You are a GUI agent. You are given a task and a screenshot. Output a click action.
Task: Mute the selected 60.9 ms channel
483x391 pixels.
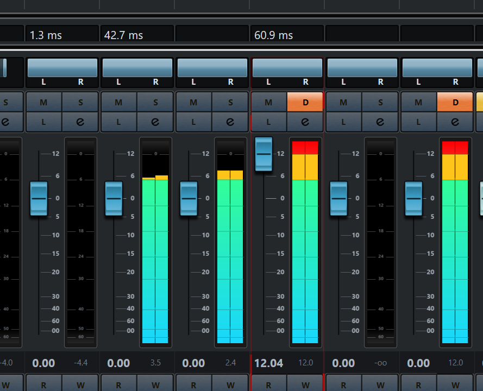coord(269,102)
